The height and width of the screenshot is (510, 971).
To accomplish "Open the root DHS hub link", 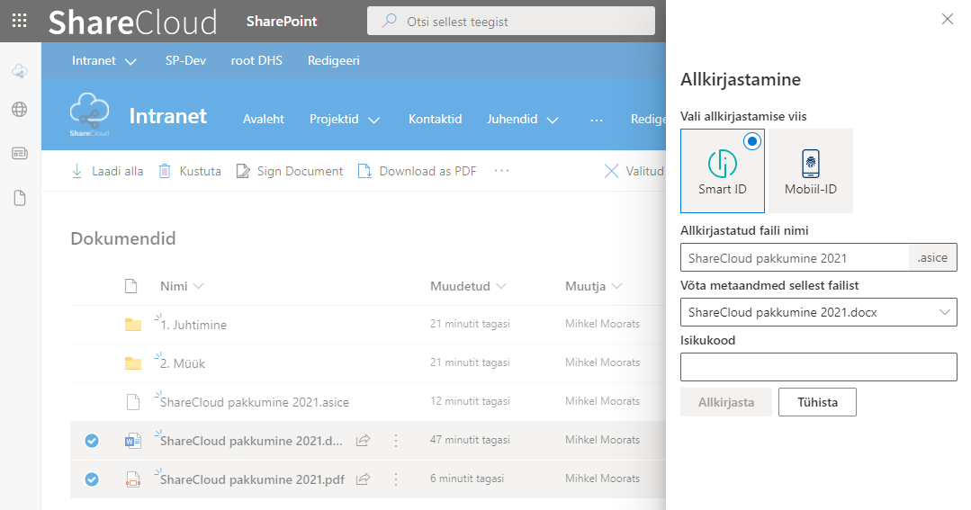I will pyautogui.click(x=256, y=60).
